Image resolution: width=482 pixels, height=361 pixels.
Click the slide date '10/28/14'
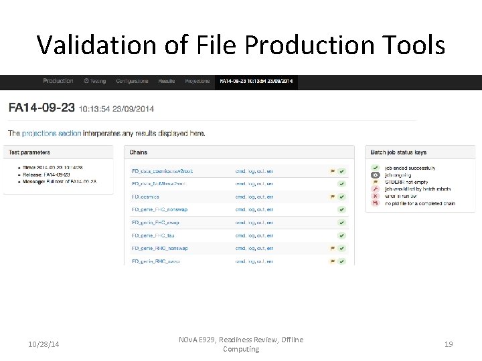click(x=44, y=344)
